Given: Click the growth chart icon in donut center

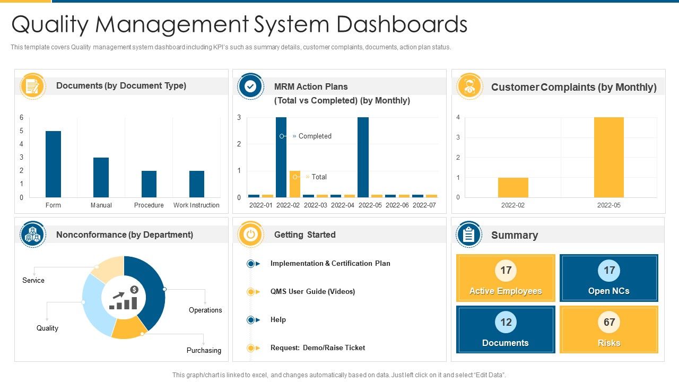Looking at the screenshot, I should [x=124, y=298].
